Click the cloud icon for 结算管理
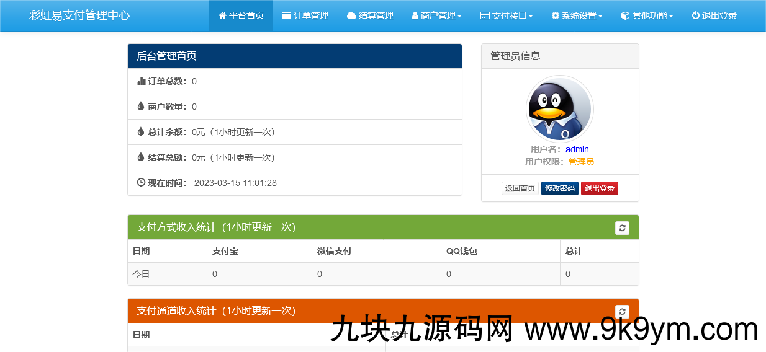Viewport: 766px width, 352px height. [351, 15]
